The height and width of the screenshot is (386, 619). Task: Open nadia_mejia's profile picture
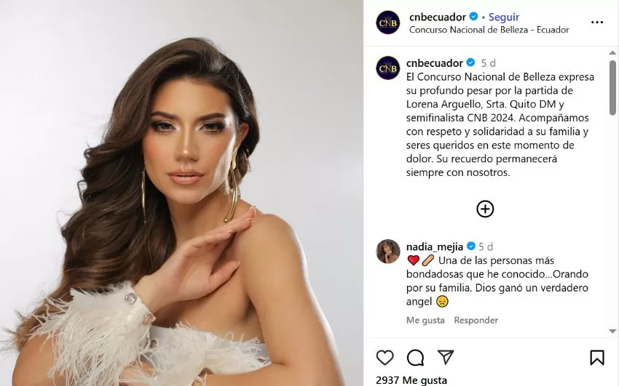point(388,252)
